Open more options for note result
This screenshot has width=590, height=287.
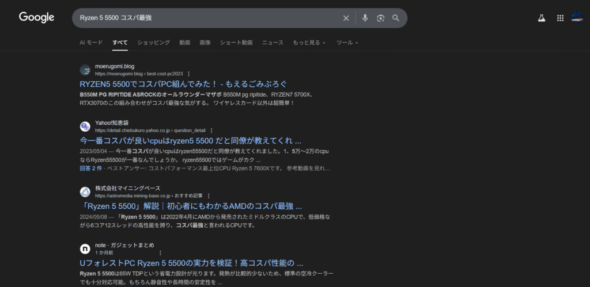[160, 252]
